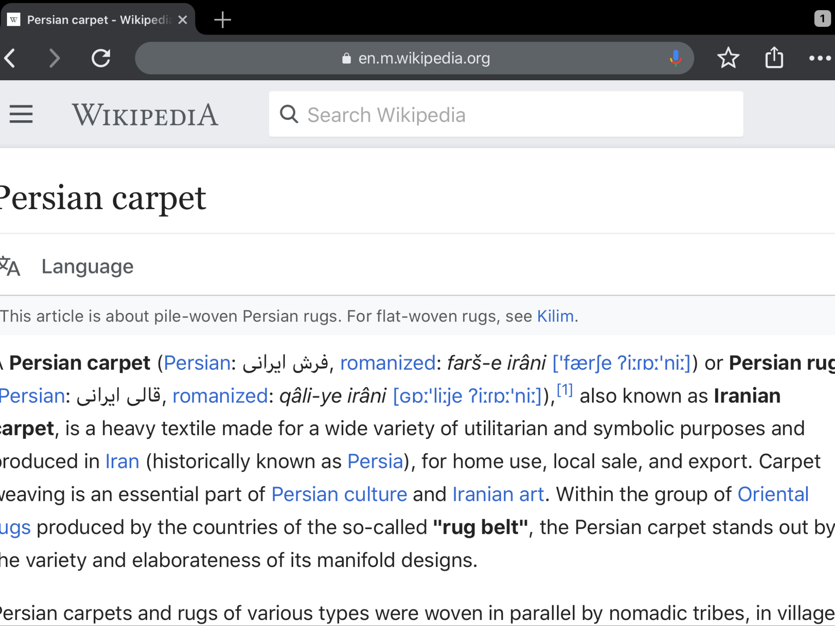Viewport: 835px width, 626px height.
Task: Click the Persian carpet page heading
Action: pyautogui.click(x=103, y=198)
